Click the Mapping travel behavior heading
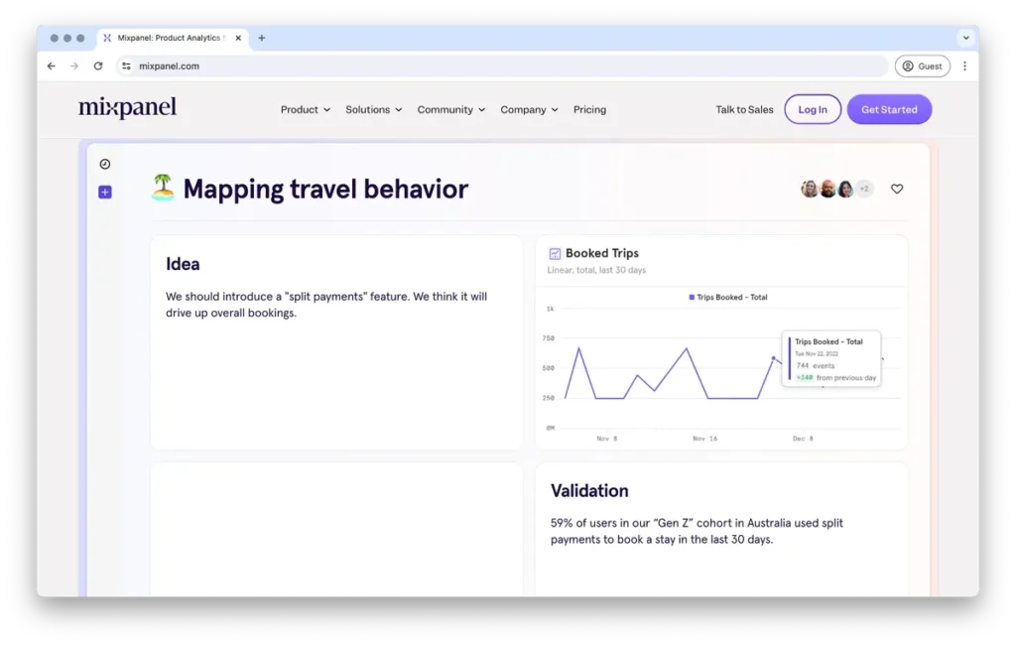1016x645 pixels. (325, 190)
